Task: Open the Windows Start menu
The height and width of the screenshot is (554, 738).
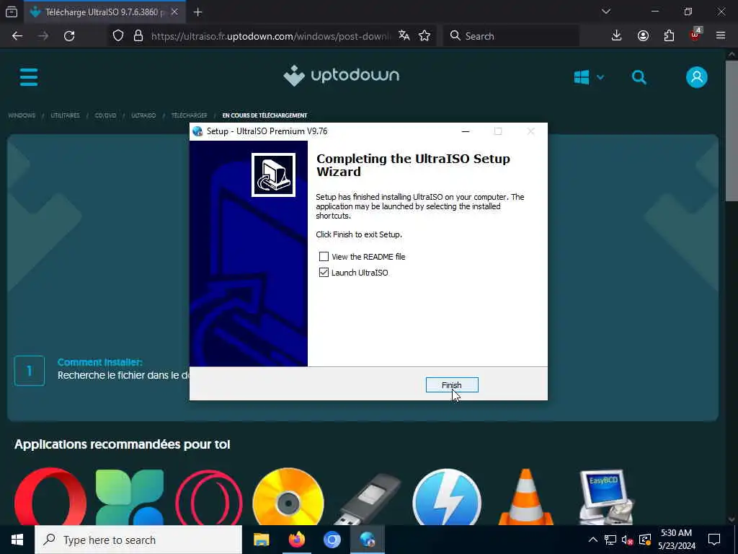Action: [x=17, y=540]
